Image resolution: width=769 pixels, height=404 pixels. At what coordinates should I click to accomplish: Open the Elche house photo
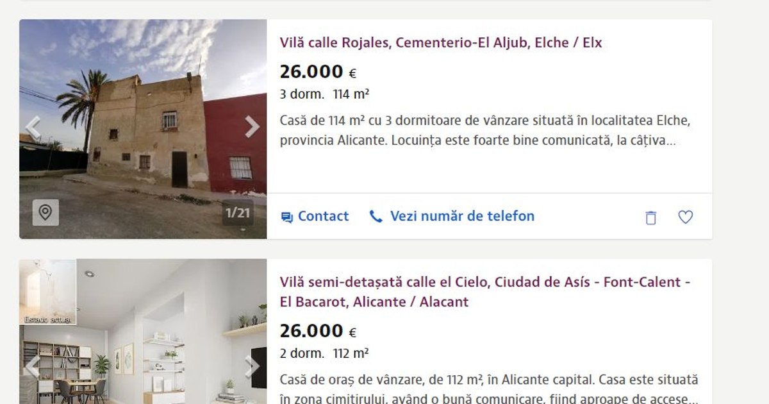pyautogui.click(x=143, y=129)
